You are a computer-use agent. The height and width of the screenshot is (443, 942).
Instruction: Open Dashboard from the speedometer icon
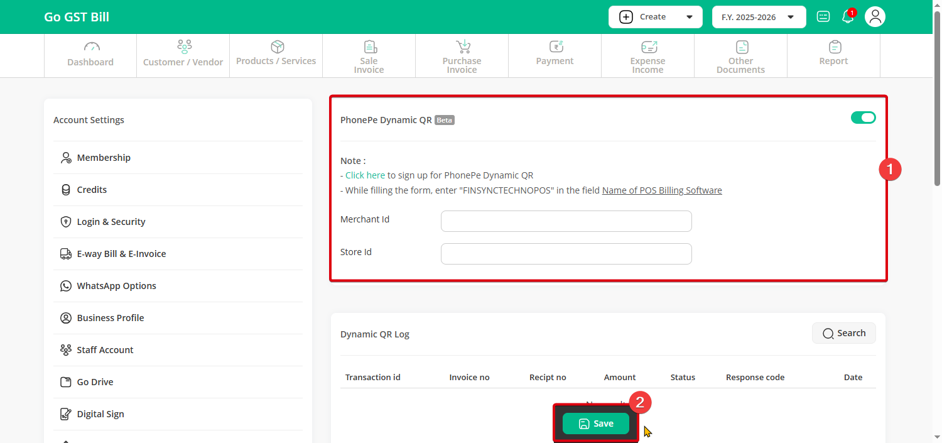point(92,47)
